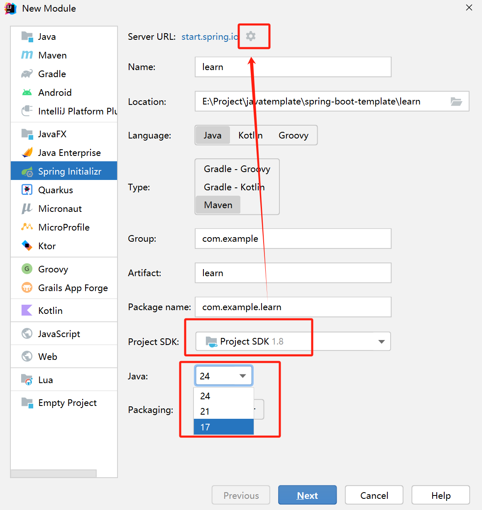The height and width of the screenshot is (510, 482).
Task: Pick Java version 21 from list
Action: (x=223, y=411)
